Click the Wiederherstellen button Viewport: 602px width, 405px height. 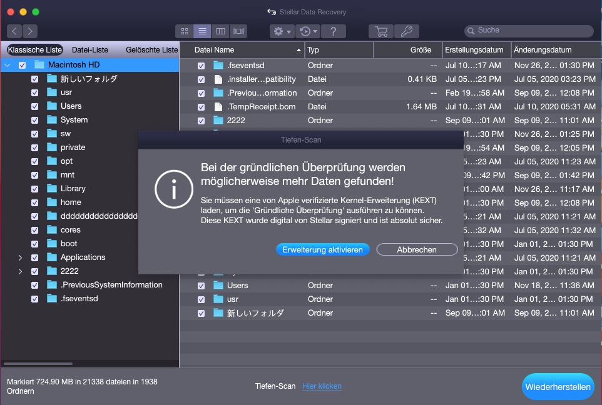point(558,387)
